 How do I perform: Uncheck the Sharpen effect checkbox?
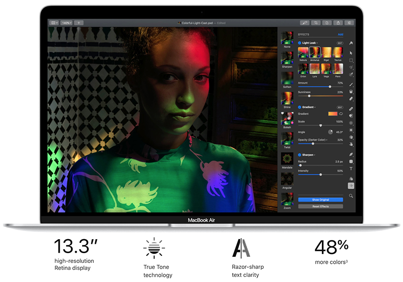[x=299, y=155]
